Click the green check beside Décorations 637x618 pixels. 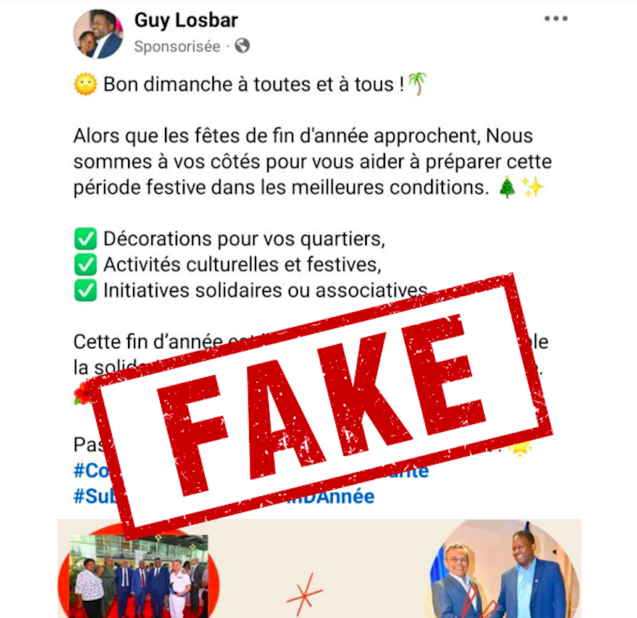86,239
